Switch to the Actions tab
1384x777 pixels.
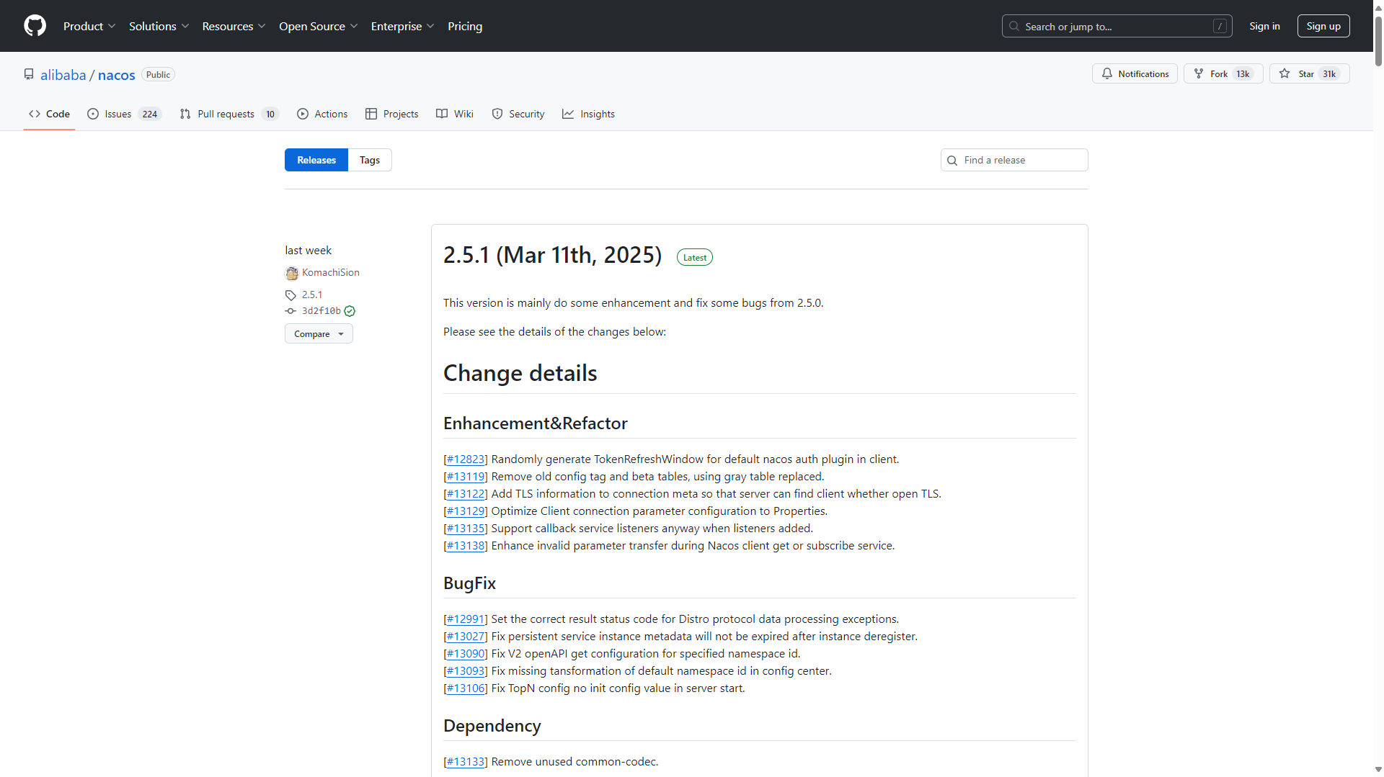322,114
